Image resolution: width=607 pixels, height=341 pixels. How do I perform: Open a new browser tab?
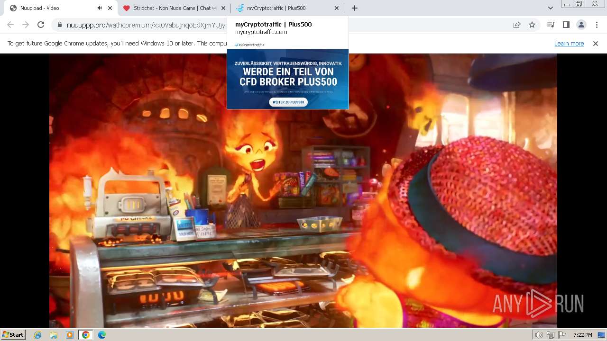(x=355, y=8)
